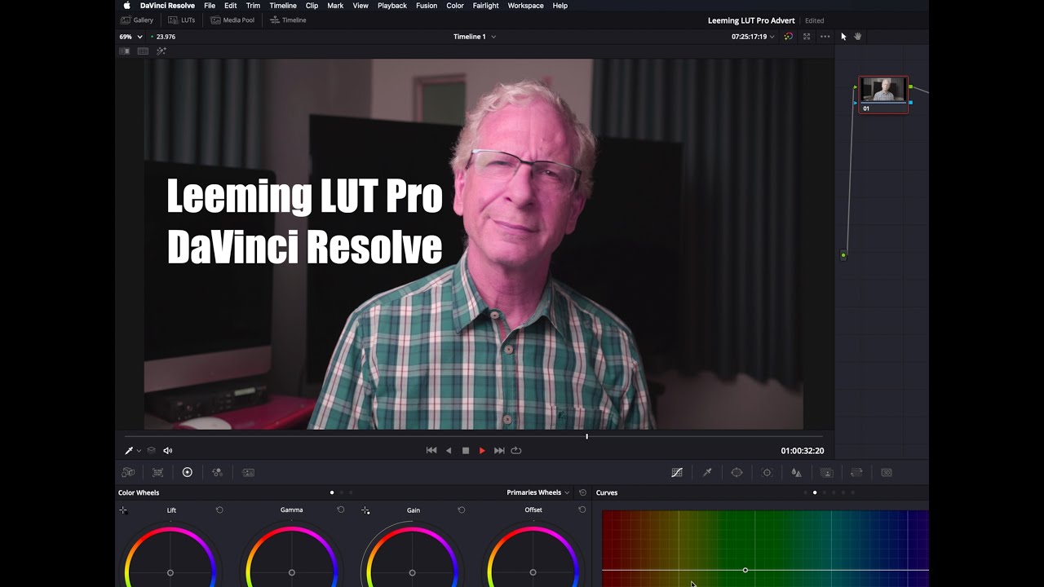Pick white point next to Gain
The height and width of the screenshot is (587, 1044).
(365, 510)
